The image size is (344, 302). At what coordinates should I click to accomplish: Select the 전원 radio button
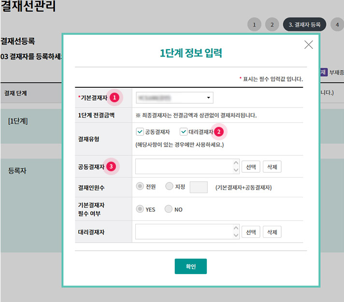tap(141, 186)
